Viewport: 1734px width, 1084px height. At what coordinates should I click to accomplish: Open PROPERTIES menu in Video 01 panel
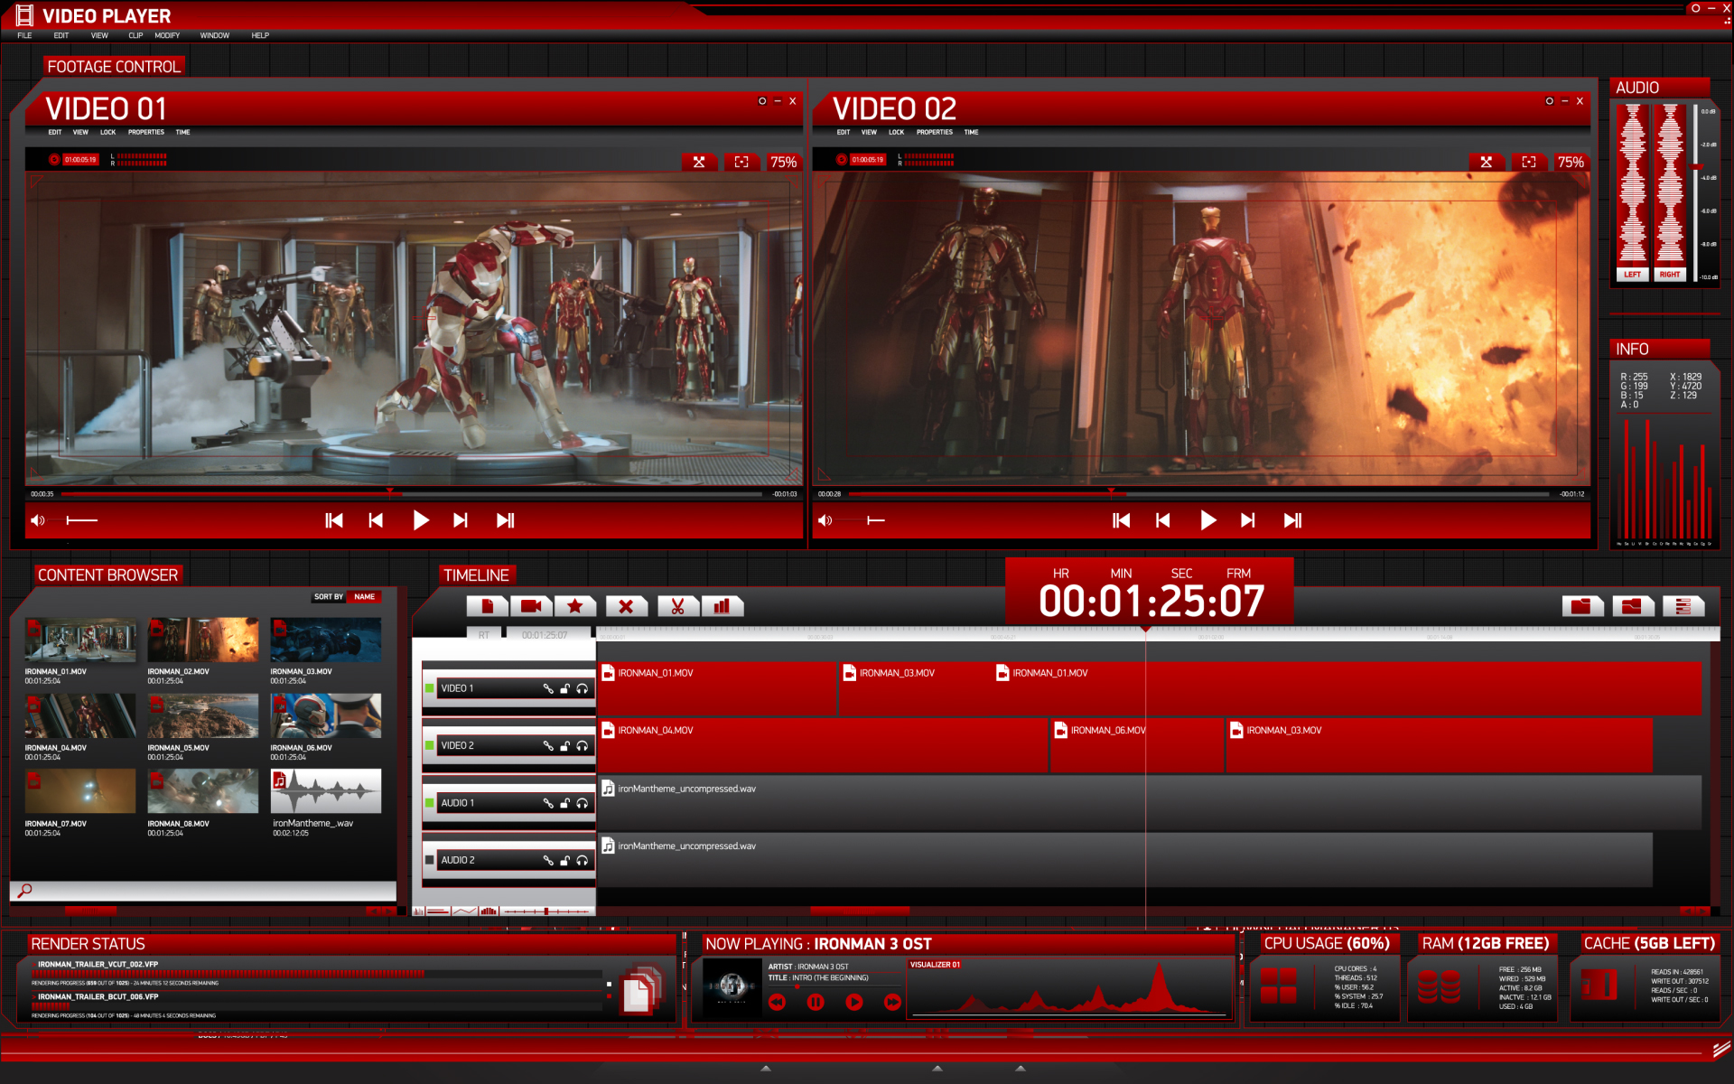click(146, 132)
